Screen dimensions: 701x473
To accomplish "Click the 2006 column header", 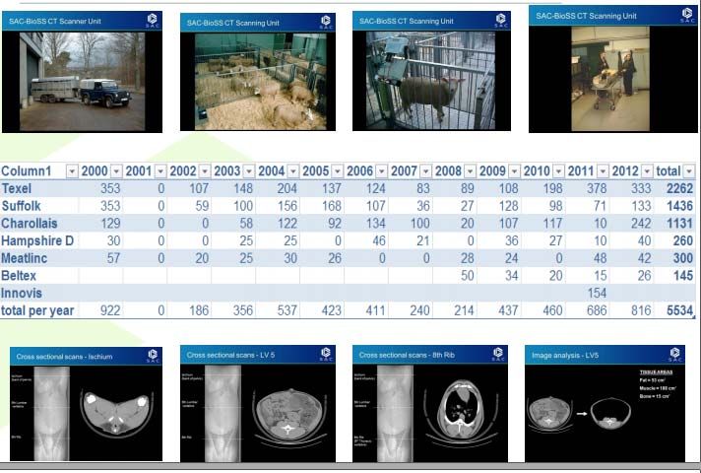I will point(360,170).
